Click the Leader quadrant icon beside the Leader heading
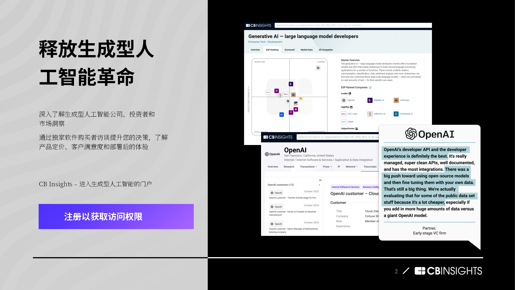The height and width of the screenshot is (290, 515). point(350,94)
